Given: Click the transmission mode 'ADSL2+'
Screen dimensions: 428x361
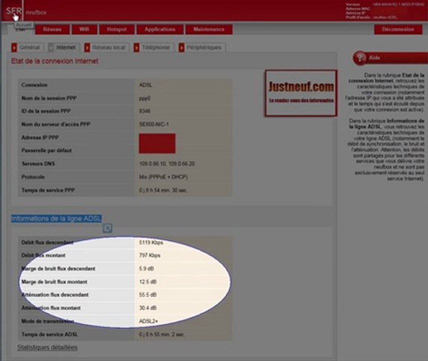Looking at the screenshot, I should [x=149, y=321].
